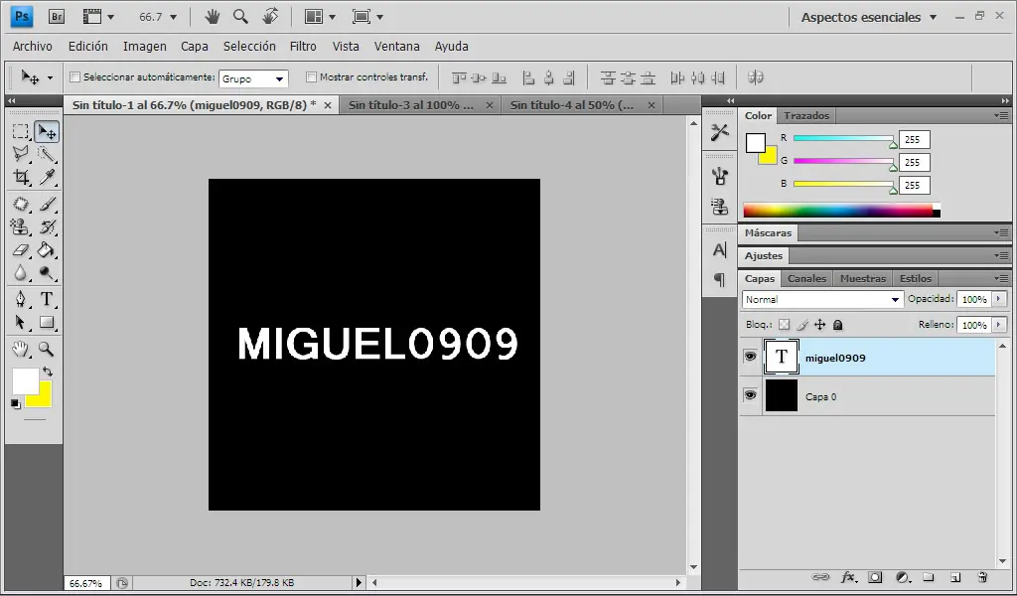Select the Eyedropper tool
Viewport: 1017px width, 596px height.
tap(47, 177)
